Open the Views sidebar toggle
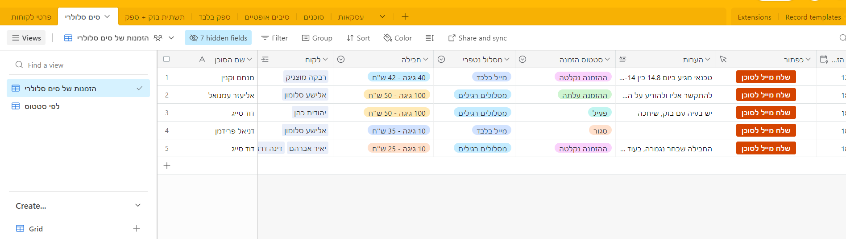Viewport: 846px width, 239px height. coord(27,38)
